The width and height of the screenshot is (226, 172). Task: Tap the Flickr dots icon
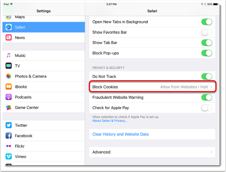point(8,146)
